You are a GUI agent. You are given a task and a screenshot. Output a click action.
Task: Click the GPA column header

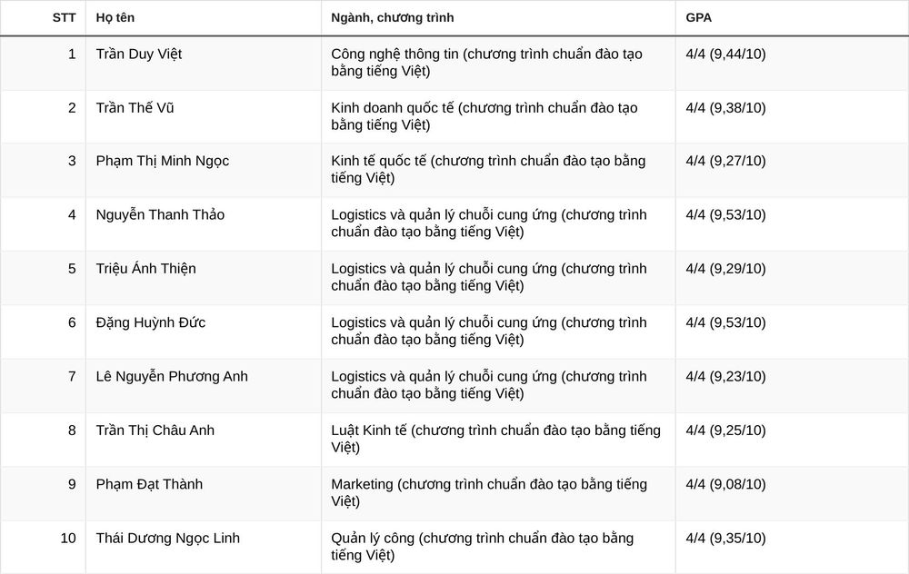(x=698, y=17)
